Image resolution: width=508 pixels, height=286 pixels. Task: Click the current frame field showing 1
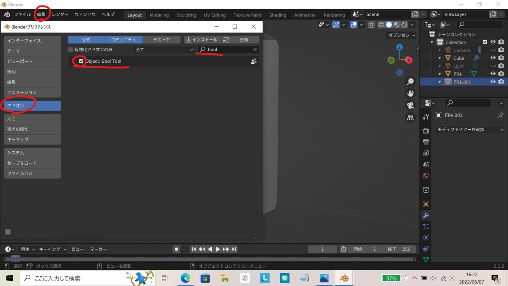click(x=323, y=249)
